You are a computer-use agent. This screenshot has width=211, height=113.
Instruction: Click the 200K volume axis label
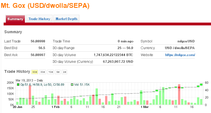click(10, 83)
